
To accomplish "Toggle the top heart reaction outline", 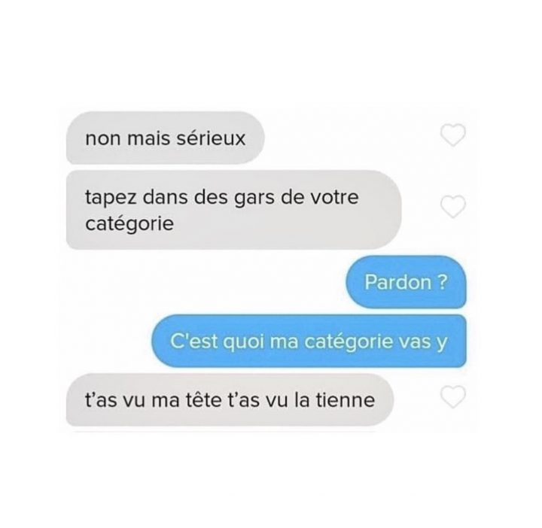I will [x=453, y=135].
